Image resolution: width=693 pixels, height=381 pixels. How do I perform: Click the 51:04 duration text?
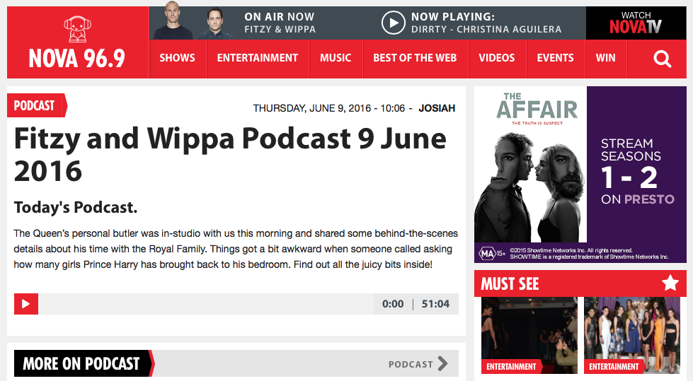(x=435, y=304)
